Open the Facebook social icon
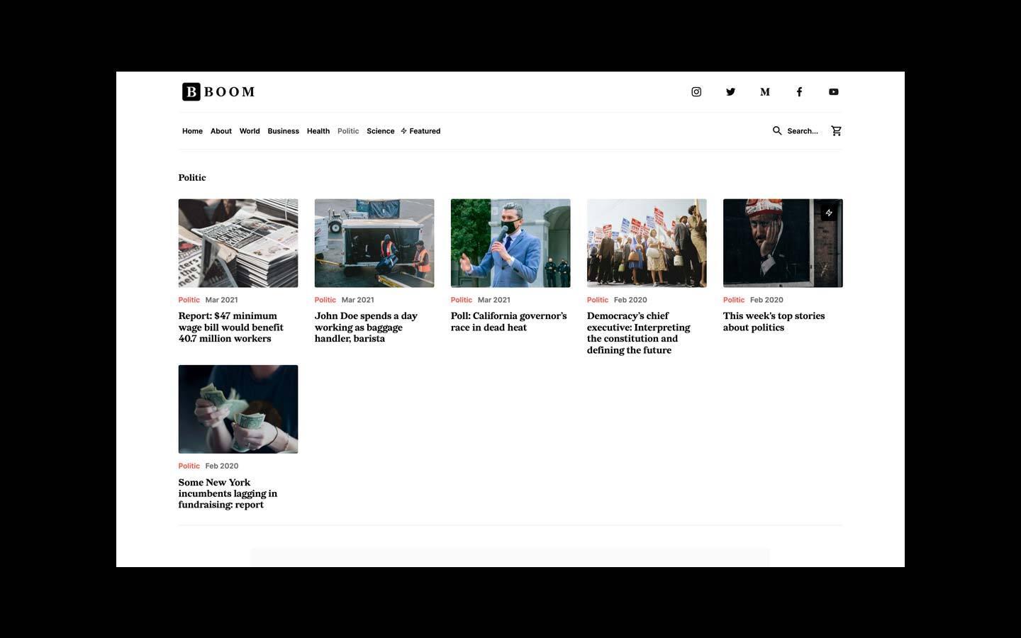This screenshot has width=1021, height=638. (799, 91)
